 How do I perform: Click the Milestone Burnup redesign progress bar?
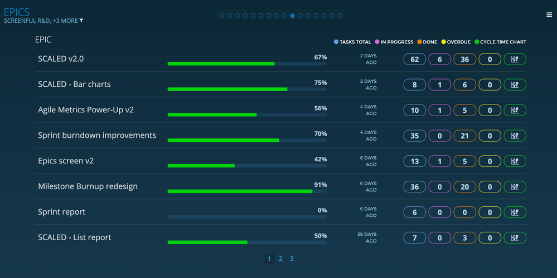247,191
